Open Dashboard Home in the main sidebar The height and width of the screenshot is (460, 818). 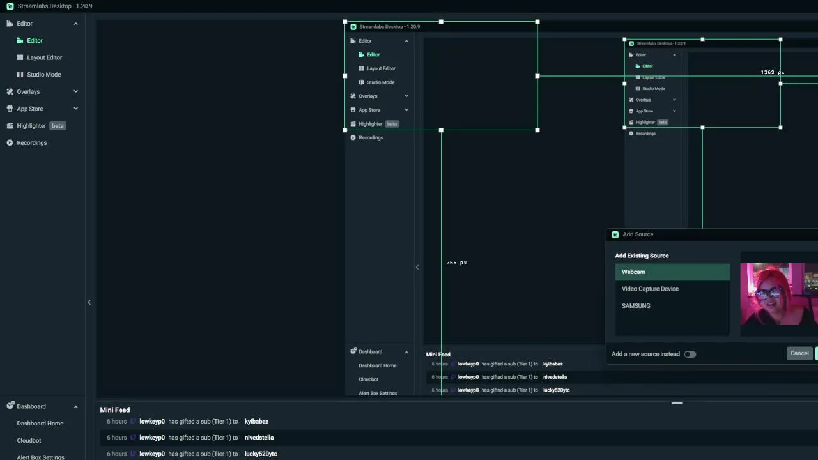tap(40, 424)
